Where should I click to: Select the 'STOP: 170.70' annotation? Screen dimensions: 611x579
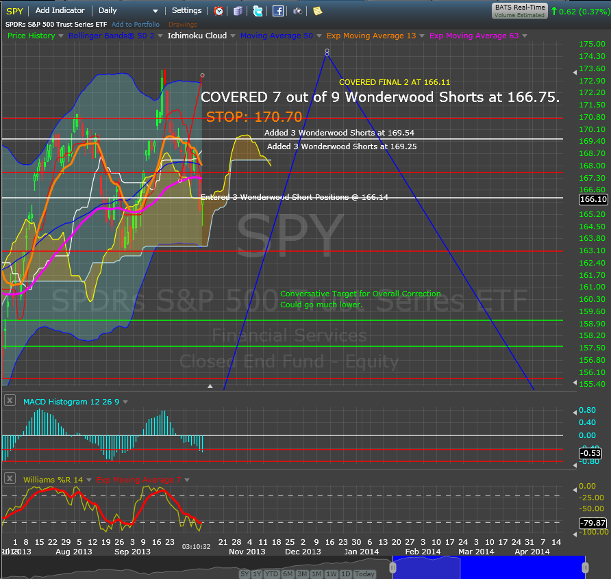pos(254,117)
